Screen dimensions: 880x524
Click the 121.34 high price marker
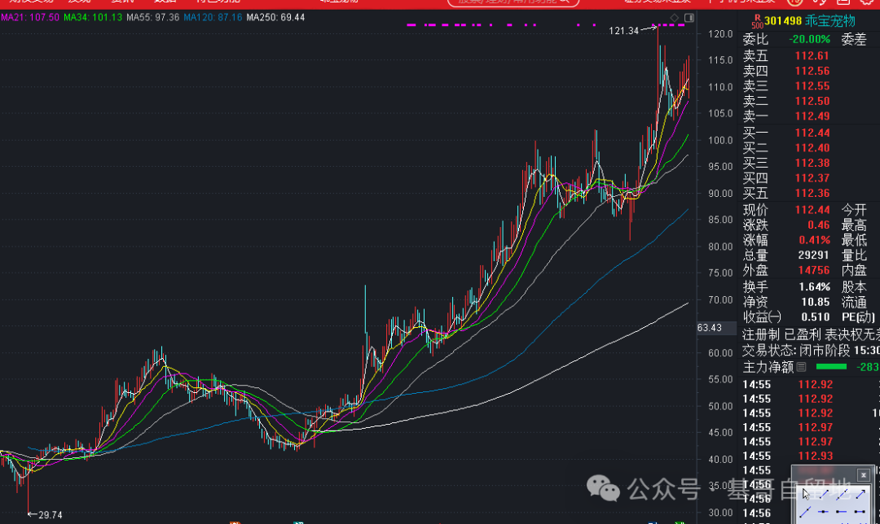coord(623,31)
